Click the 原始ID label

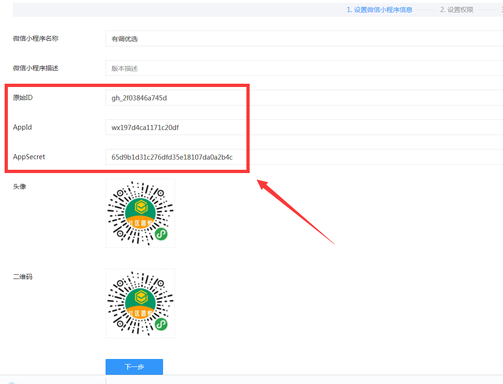point(23,98)
